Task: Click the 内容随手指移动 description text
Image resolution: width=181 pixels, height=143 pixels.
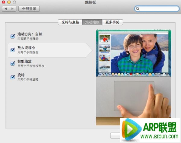Action: pyautogui.click(x=28, y=39)
